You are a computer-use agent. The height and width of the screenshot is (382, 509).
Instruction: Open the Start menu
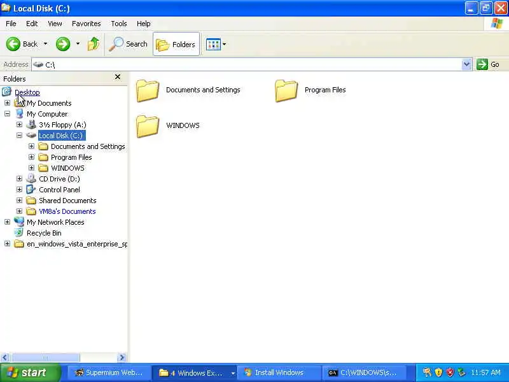pyautogui.click(x=30, y=372)
